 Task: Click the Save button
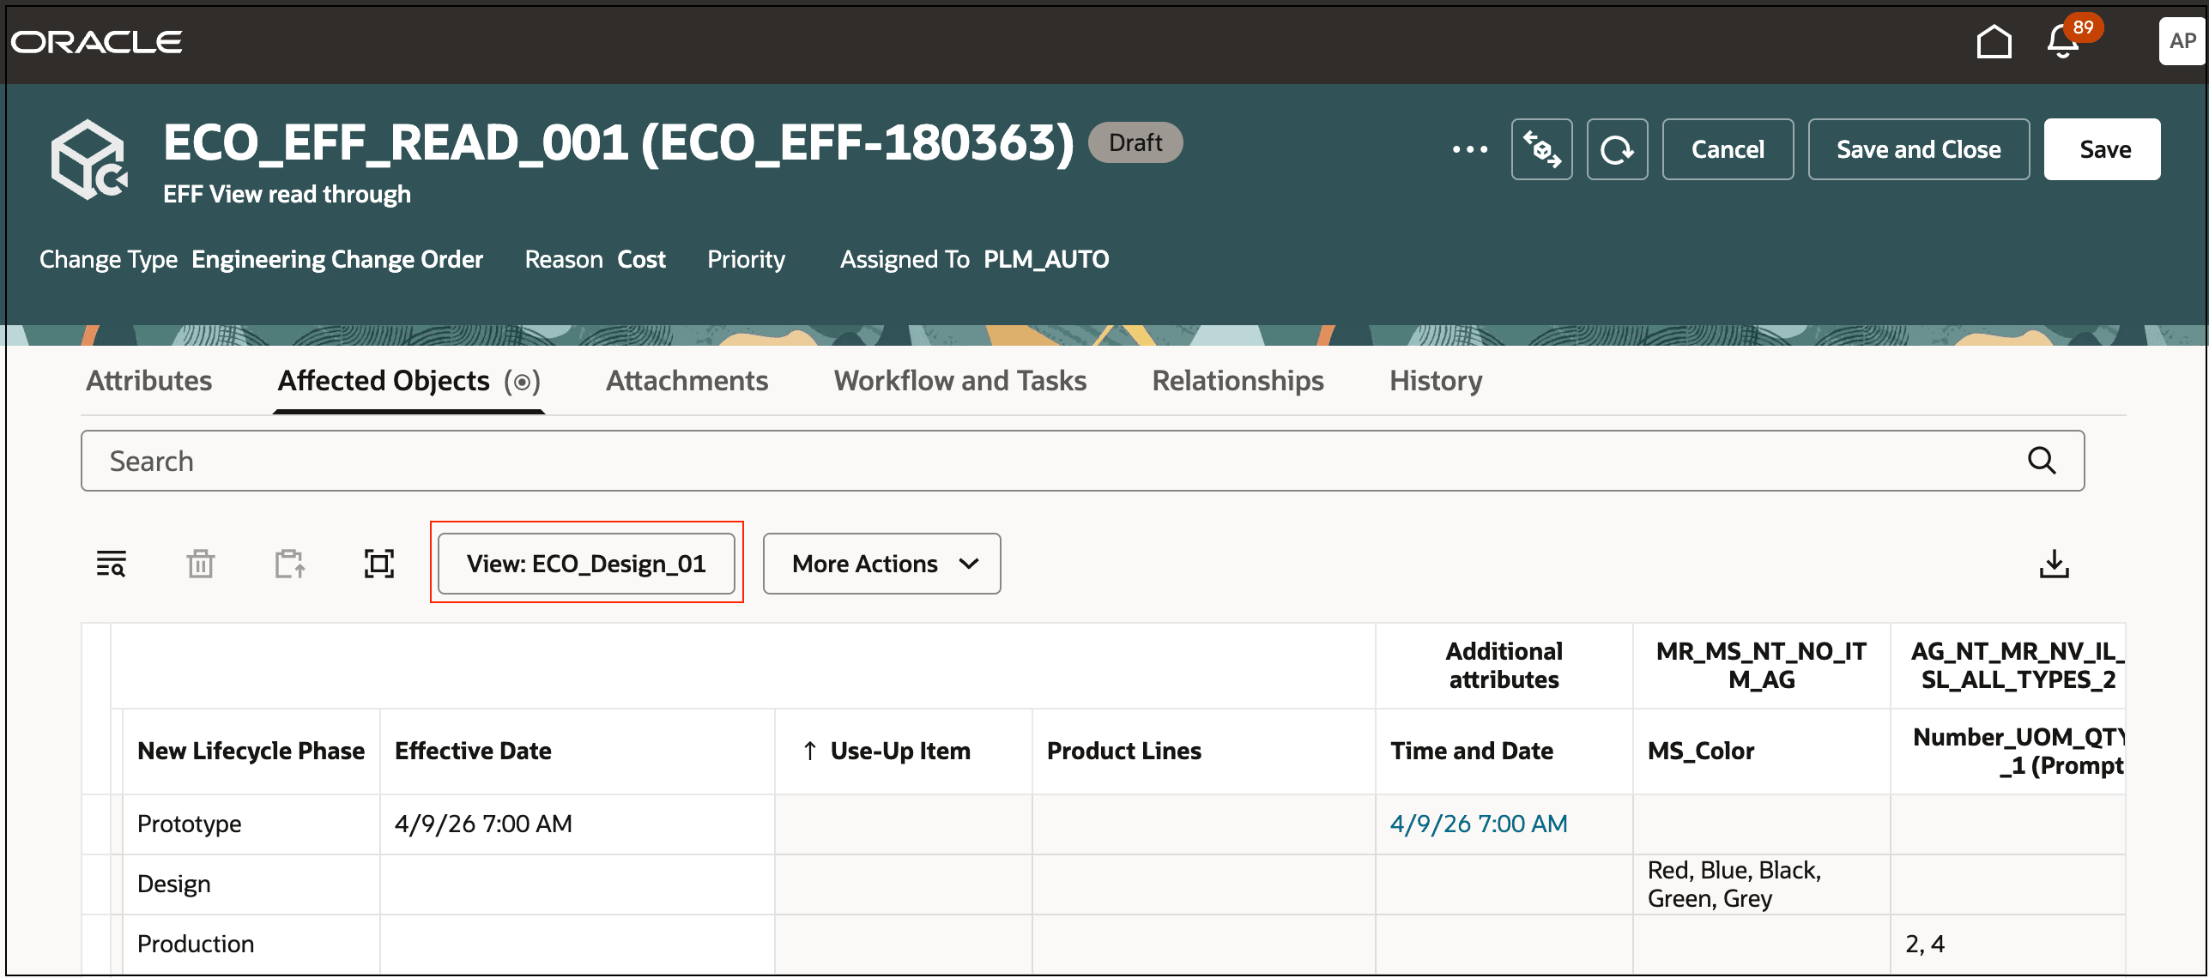pyautogui.click(x=2102, y=149)
